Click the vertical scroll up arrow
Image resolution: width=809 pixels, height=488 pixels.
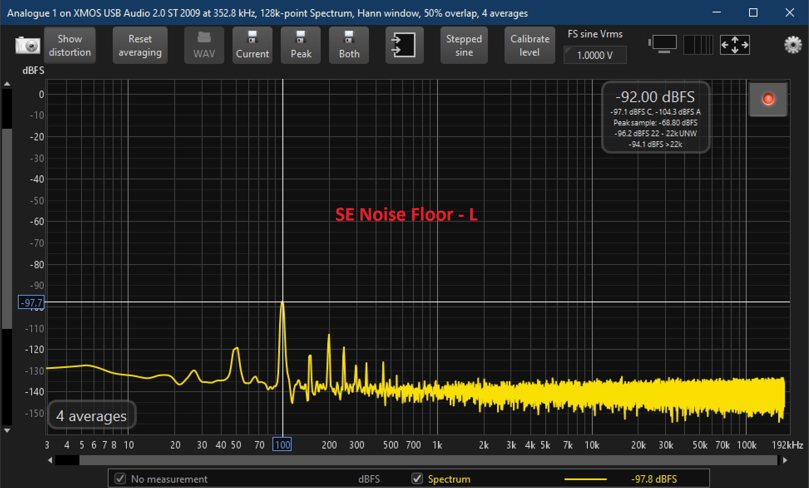click(x=7, y=84)
